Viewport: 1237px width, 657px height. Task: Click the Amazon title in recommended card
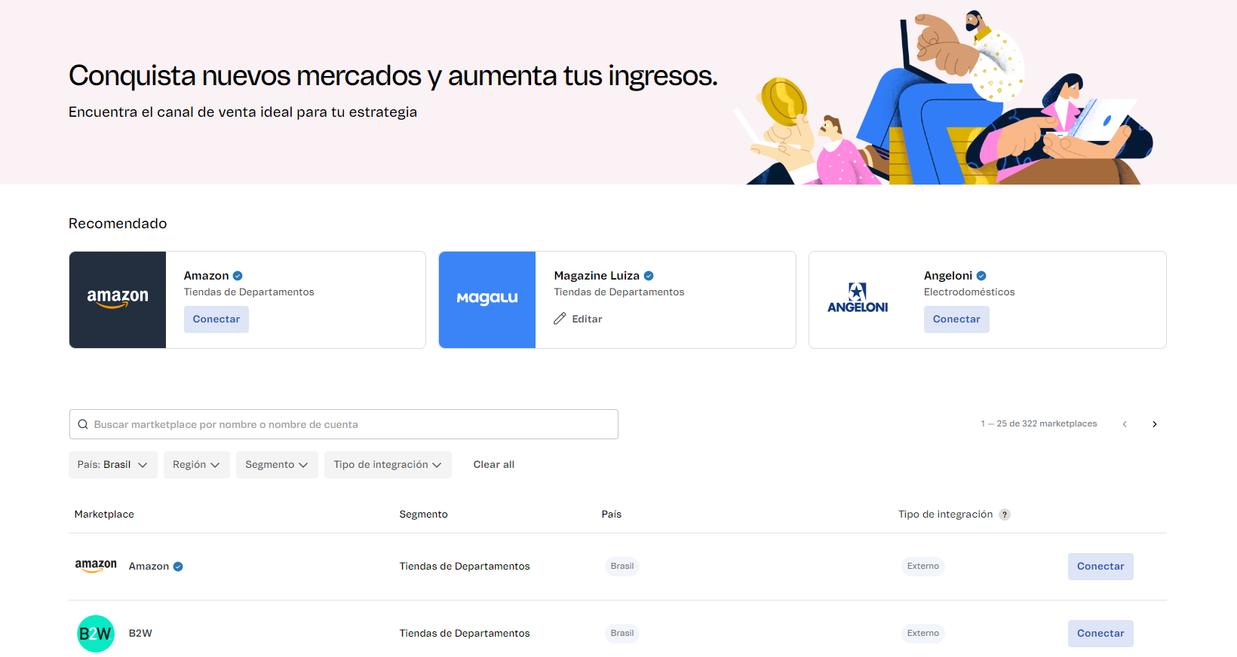(x=206, y=276)
